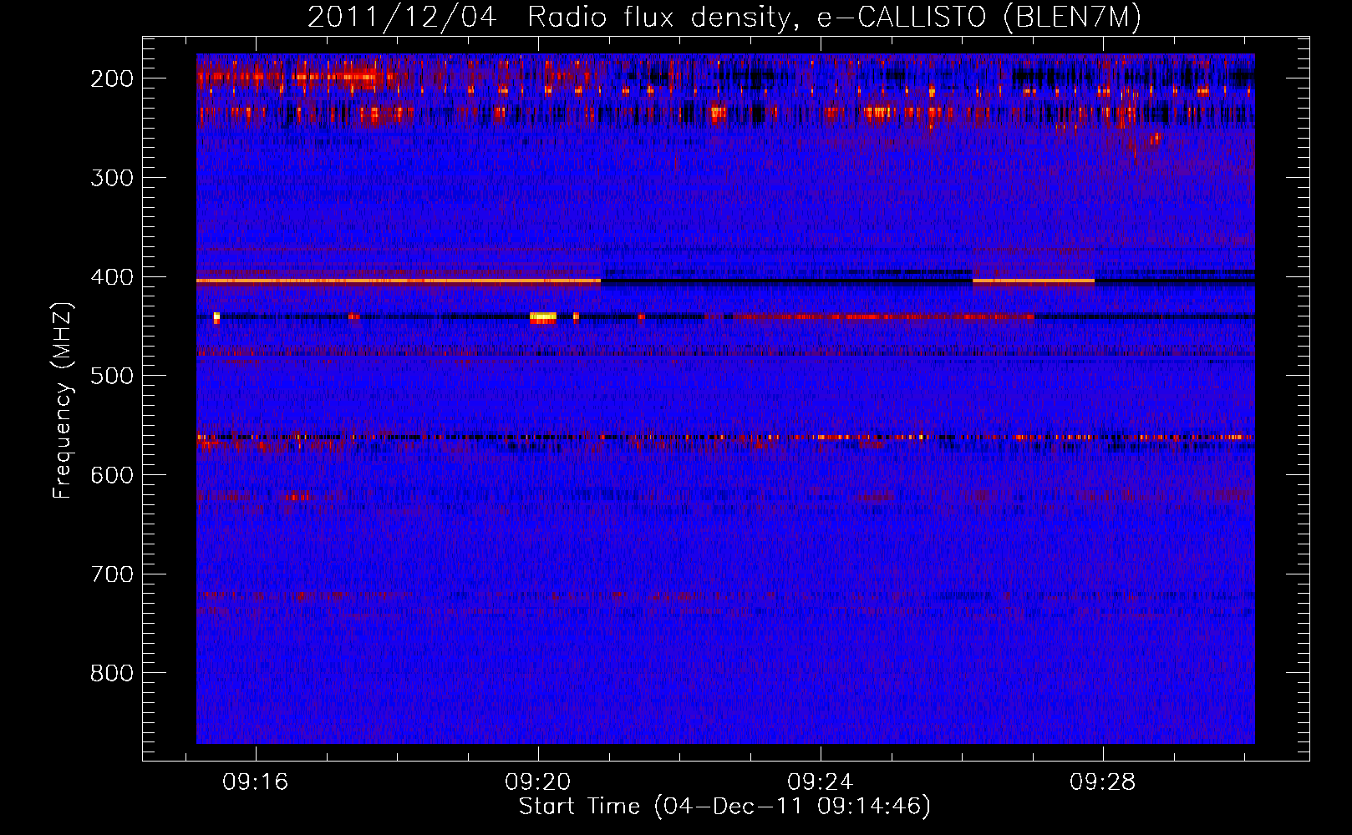Click the plot title "2011/12/04 Radio flux density, e-CALLISTO (BLEN7M)"

pyautogui.click(x=724, y=18)
